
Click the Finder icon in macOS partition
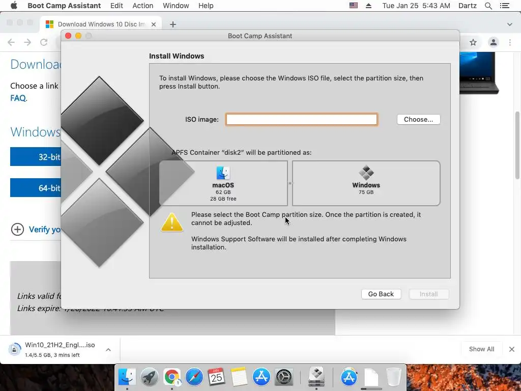coord(223,173)
